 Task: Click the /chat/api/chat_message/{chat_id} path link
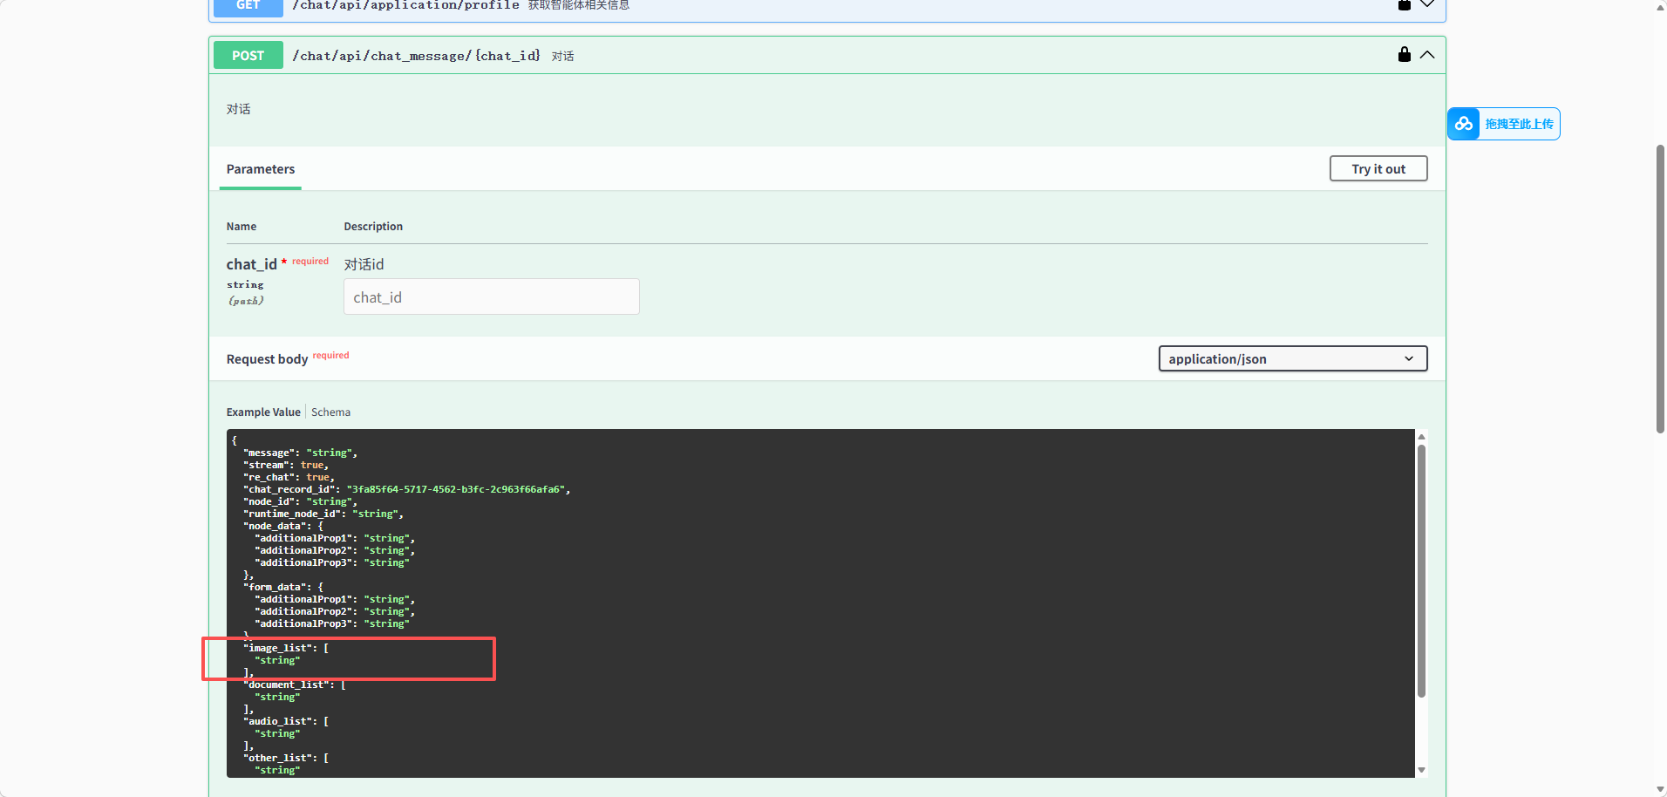[x=416, y=56]
